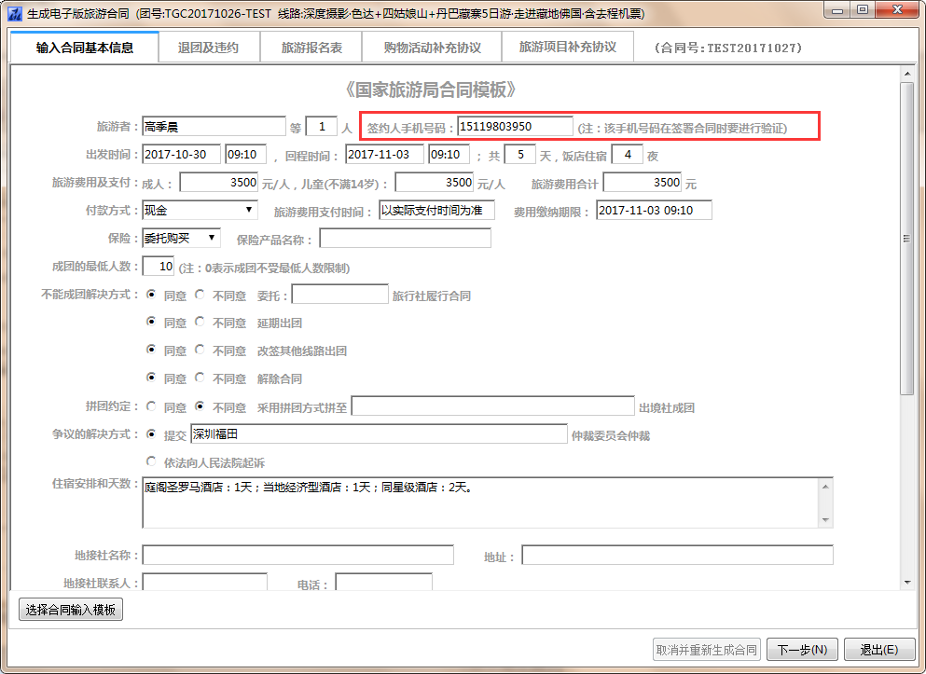This screenshot has height=674, width=926.
Task: Choose 不同意 for 延期出团
Action: click(200, 322)
